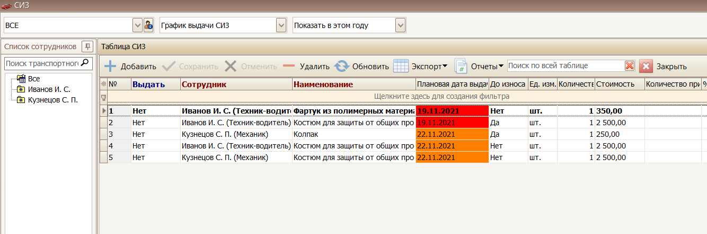Screen dimensions: 707x234
Task: Click the Добавить plus icon
Action: [x=110, y=66]
